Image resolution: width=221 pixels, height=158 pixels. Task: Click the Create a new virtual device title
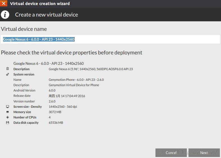46,15
